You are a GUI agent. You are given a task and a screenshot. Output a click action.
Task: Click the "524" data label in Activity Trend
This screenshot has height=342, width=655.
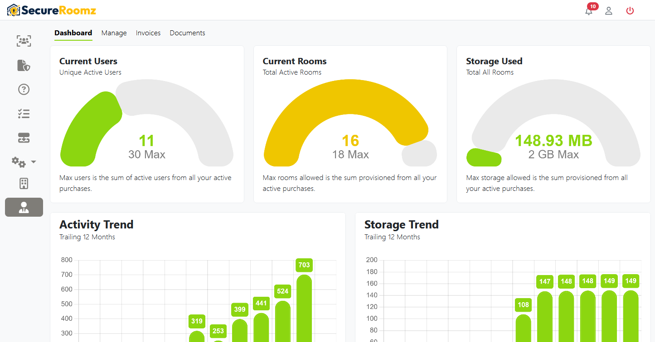click(283, 291)
